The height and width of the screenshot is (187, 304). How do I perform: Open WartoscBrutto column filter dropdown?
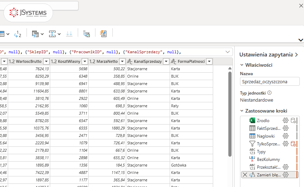pos(46,61)
